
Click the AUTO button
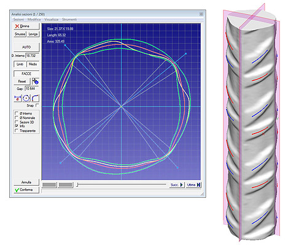(x=26, y=47)
